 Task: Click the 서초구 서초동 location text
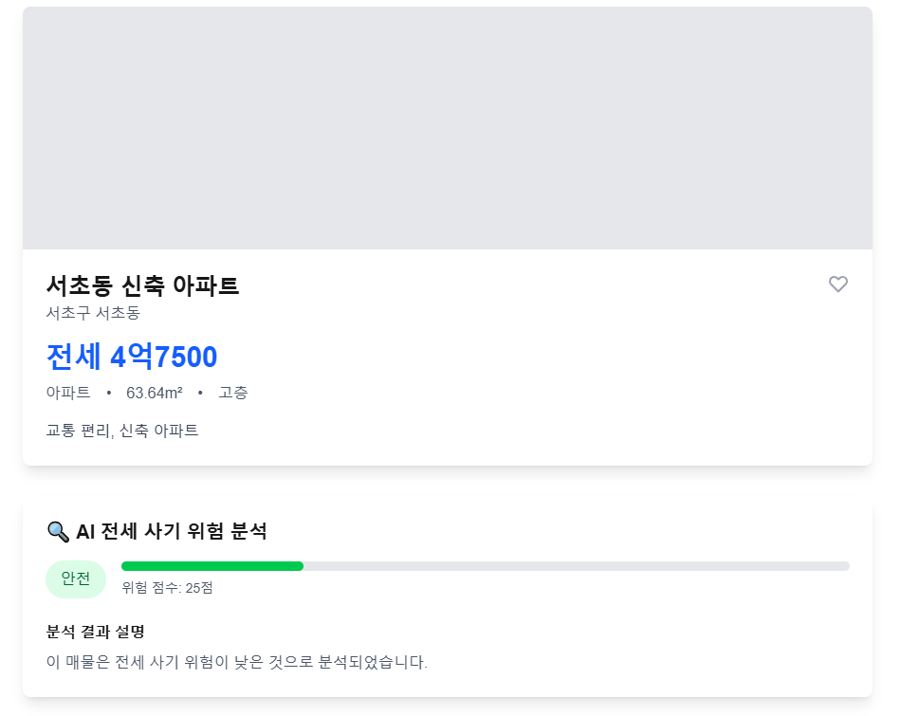[x=93, y=313]
